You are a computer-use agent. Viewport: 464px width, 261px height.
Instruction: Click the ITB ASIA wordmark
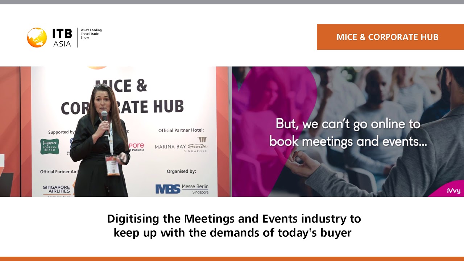pos(62,38)
